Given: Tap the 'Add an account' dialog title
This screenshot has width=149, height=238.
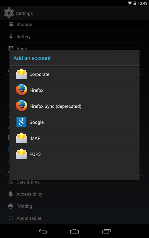Looking at the screenshot, I should point(32,58).
